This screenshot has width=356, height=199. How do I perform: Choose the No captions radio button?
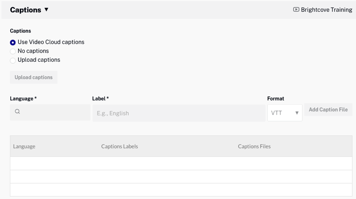click(x=13, y=51)
